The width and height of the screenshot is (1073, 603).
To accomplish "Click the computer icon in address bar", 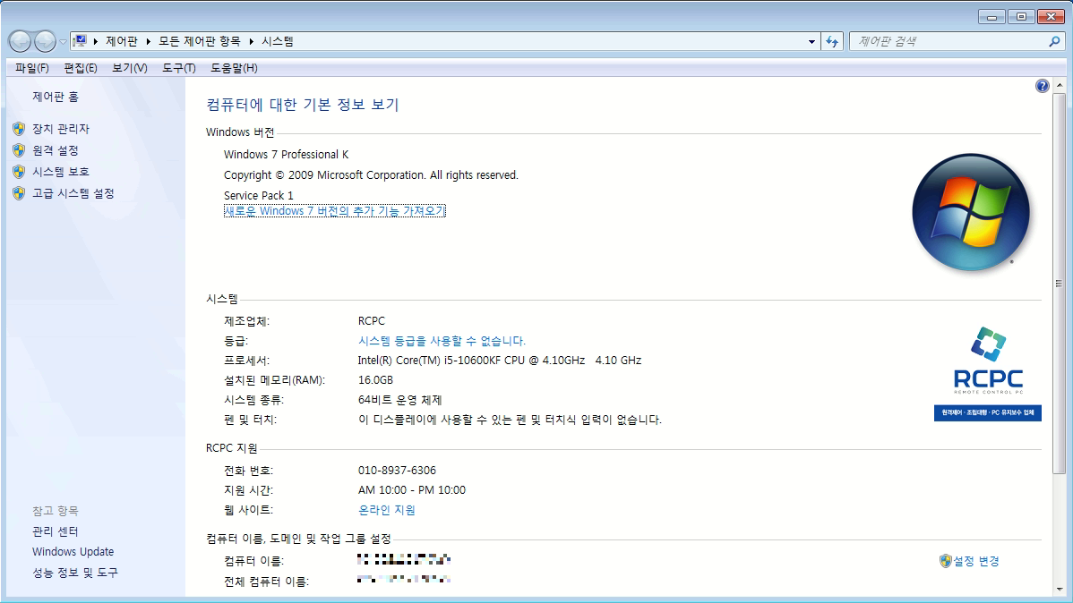I will coord(80,41).
